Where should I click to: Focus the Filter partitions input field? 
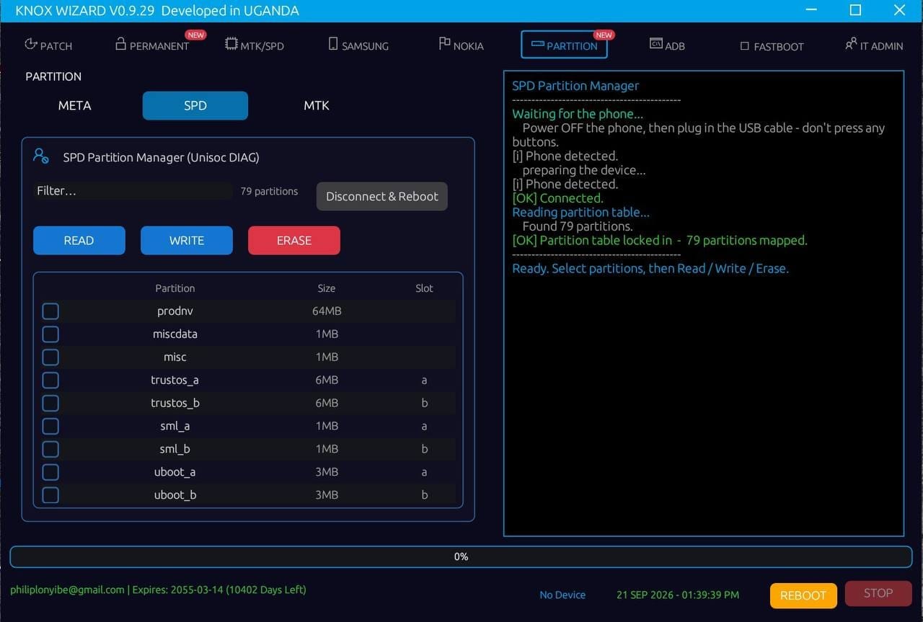133,191
